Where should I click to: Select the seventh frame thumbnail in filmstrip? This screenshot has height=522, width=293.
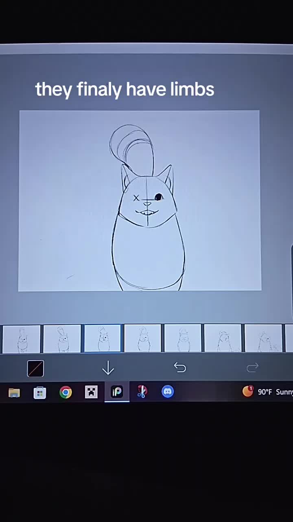pos(263,338)
